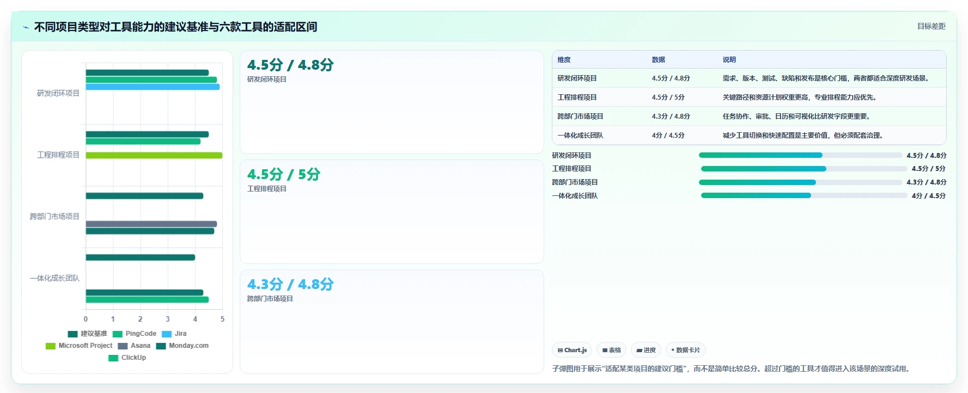Click chart axis label 一体化成长团队
The height and width of the screenshot is (393, 968).
(x=55, y=278)
